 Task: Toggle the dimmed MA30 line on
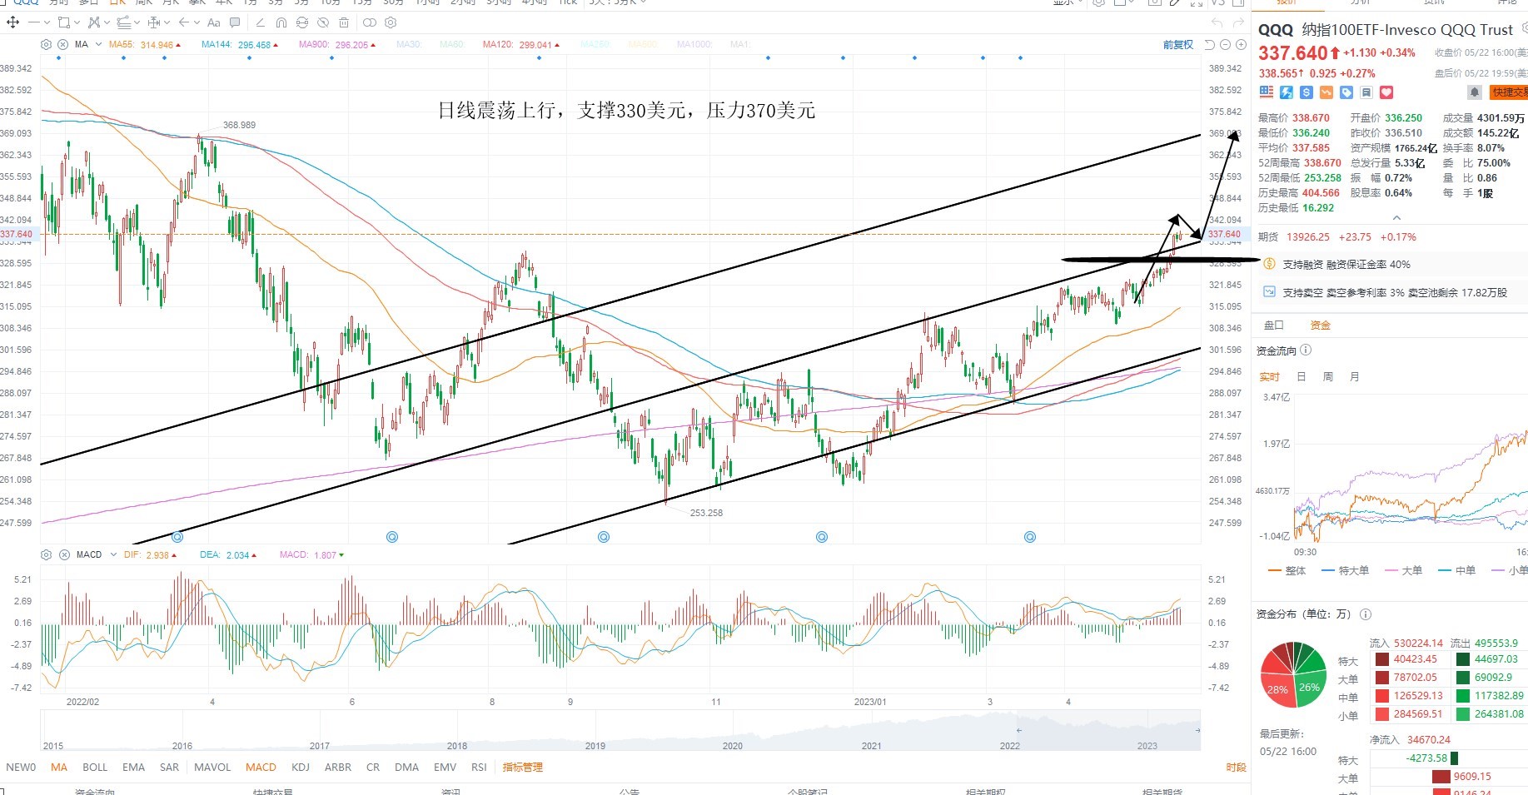(408, 44)
